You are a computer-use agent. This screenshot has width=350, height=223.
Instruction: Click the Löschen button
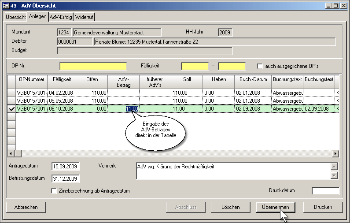(x=231, y=207)
